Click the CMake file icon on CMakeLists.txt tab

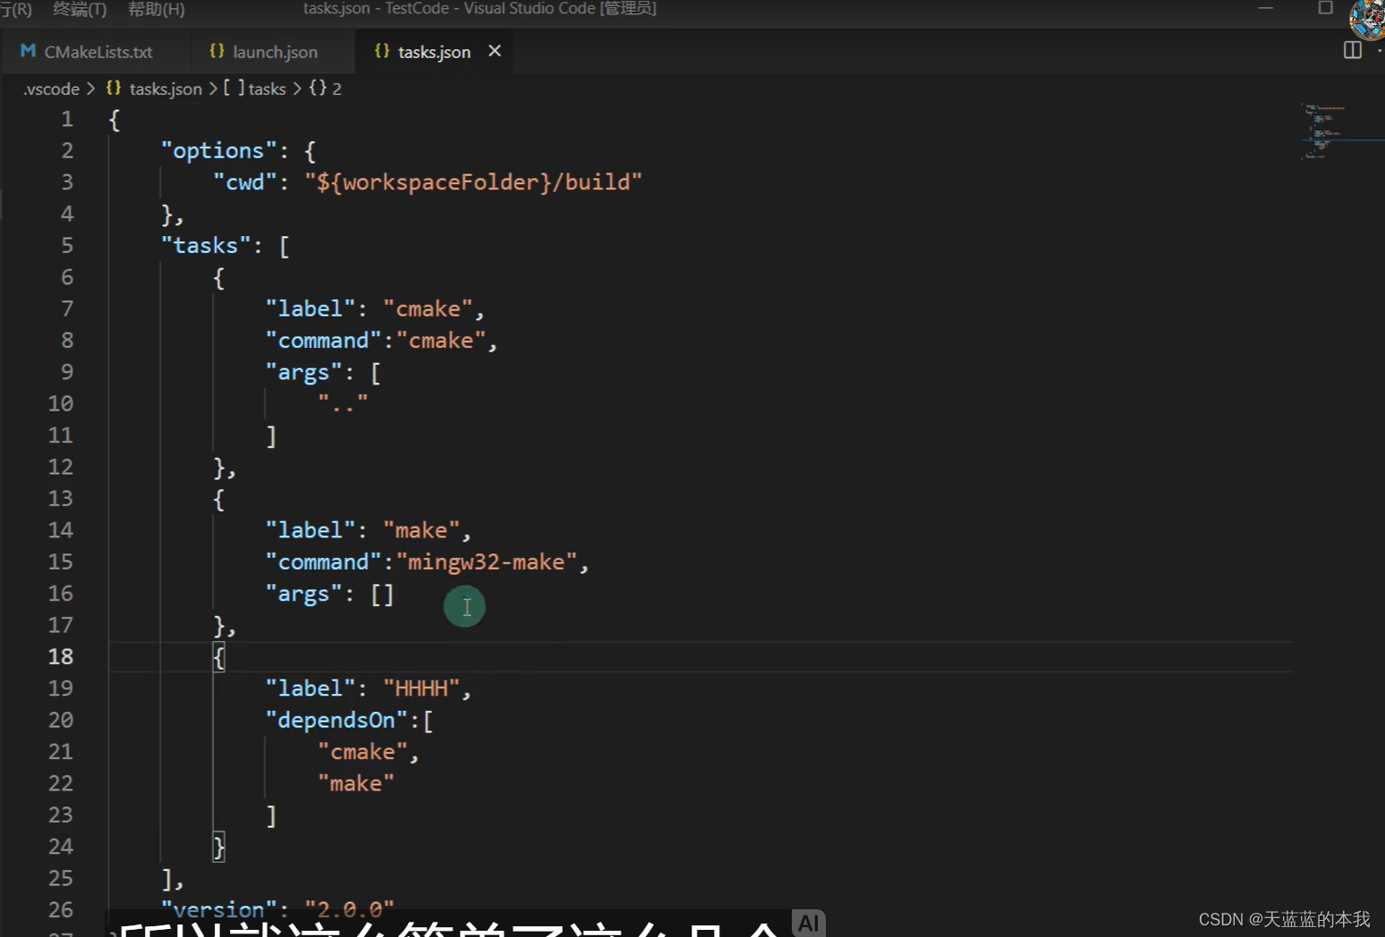tap(28, 51)
